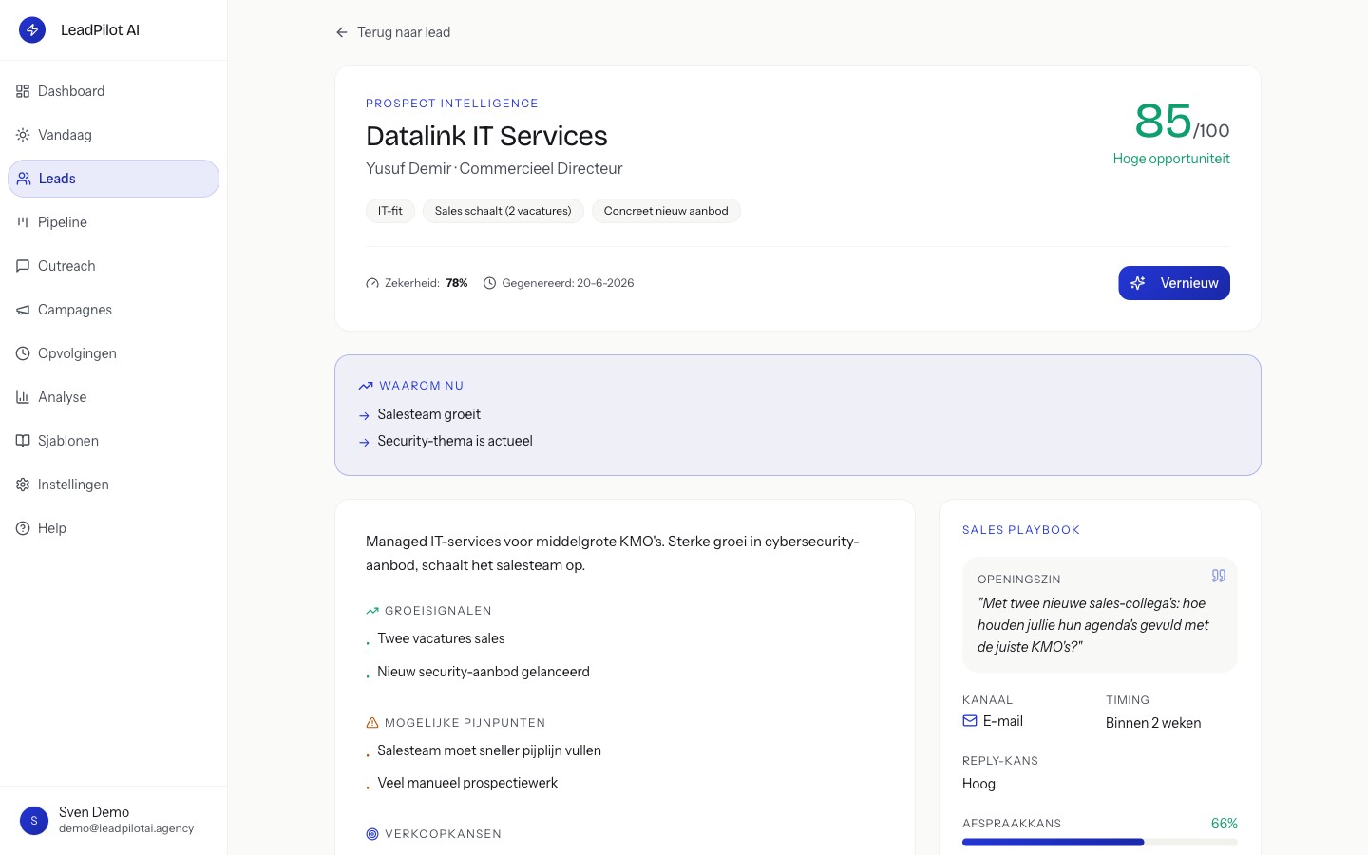Click Security-thema is actueel line
Viewport: 1368px width, 855px height.
455,441
